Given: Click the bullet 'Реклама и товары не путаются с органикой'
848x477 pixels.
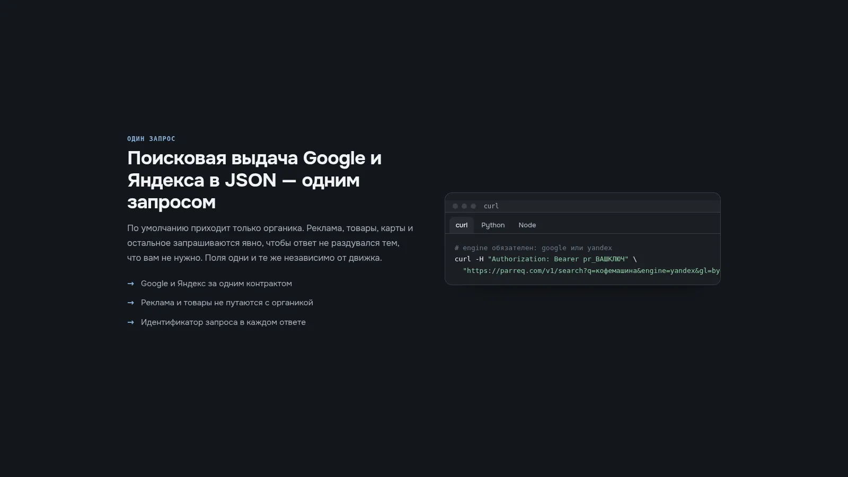Looking at the screenshot, I should 227,303.
